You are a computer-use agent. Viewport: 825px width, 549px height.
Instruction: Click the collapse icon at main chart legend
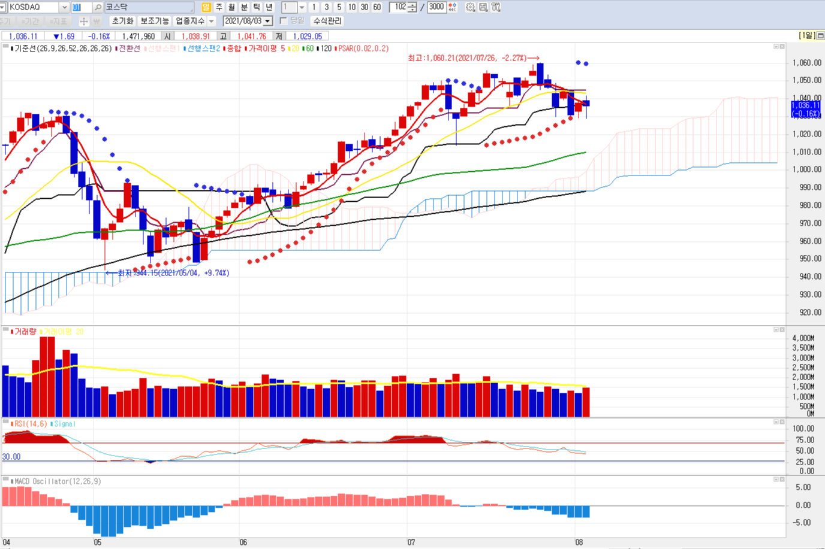[x=5, y=47]
